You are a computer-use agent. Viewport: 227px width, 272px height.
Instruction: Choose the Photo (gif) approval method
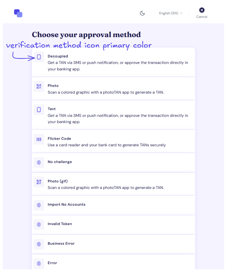(x=113, y=184)
